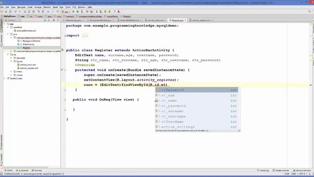This screenshot has width=314, height=177.
Task: Click the Search Everywhere magnifier icon
Action: pos(310,12)
